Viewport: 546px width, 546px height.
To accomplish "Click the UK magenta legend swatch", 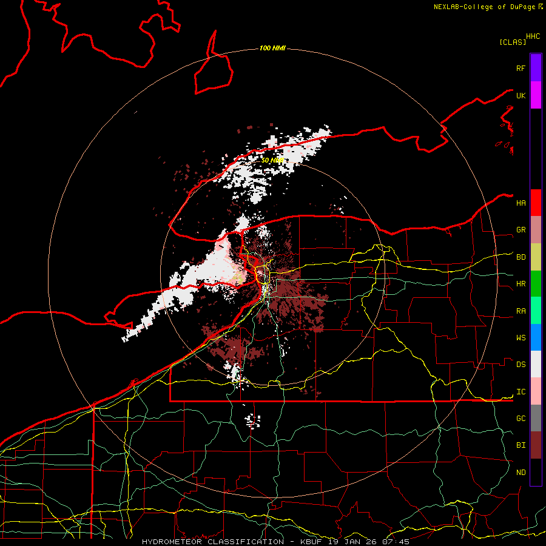I will 536,95.
